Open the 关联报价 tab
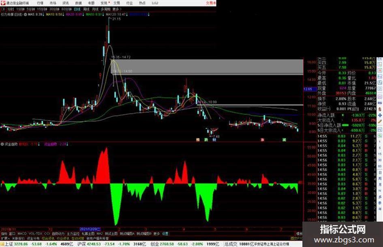Image resolution: width=383 pixels, height=247 pixels. tap(18, 238)
